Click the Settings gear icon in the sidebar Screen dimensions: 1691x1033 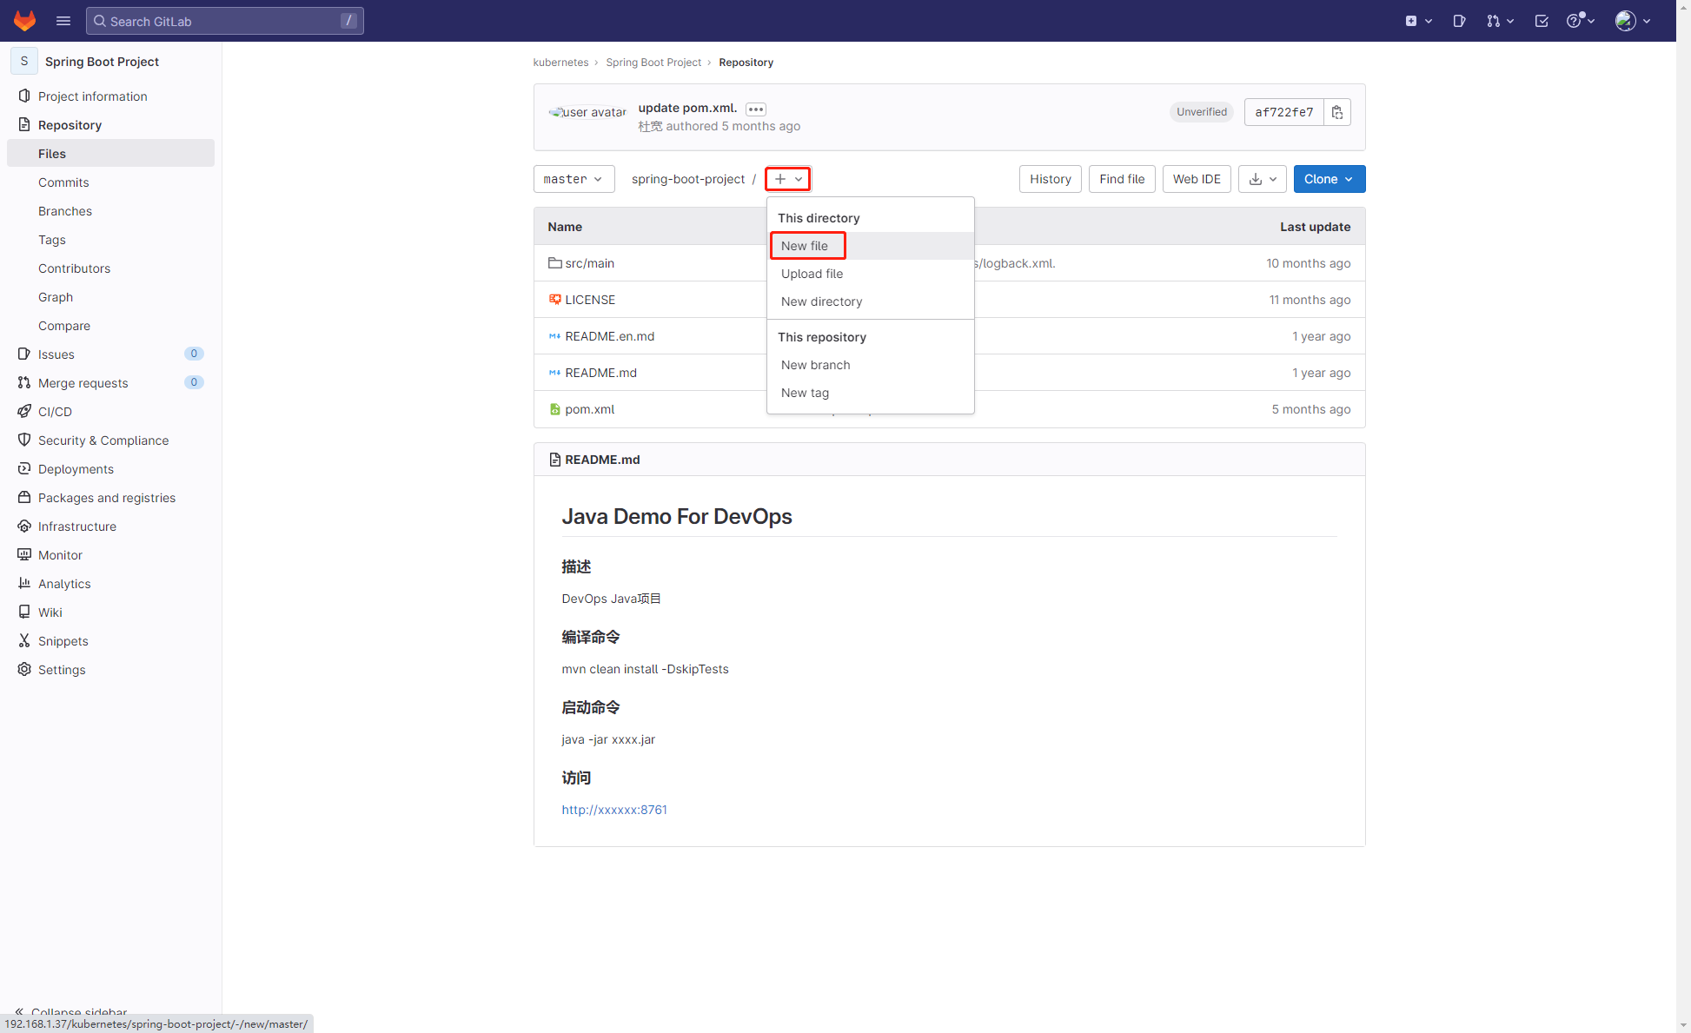tap(24, 669)
